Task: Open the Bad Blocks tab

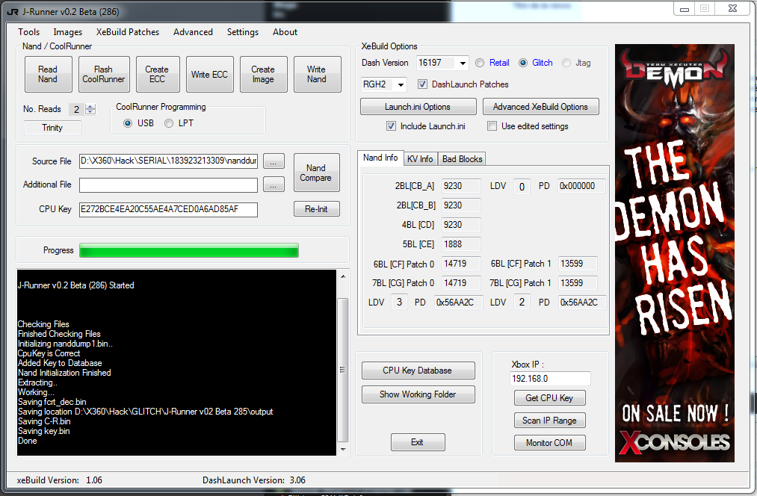Action: tap(462, 158)
